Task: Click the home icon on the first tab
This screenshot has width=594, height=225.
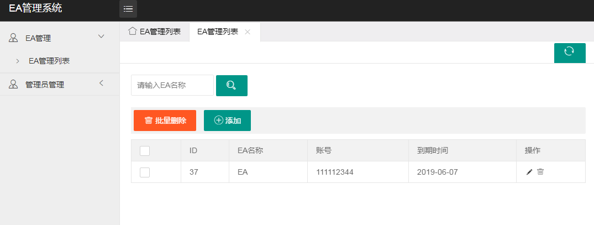Action: click(x=132, y=31)
